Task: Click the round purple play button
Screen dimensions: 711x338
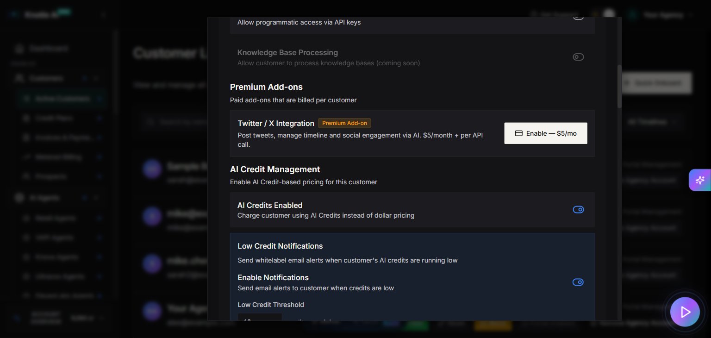Action: pyautogui.click(x=685, y=312)
